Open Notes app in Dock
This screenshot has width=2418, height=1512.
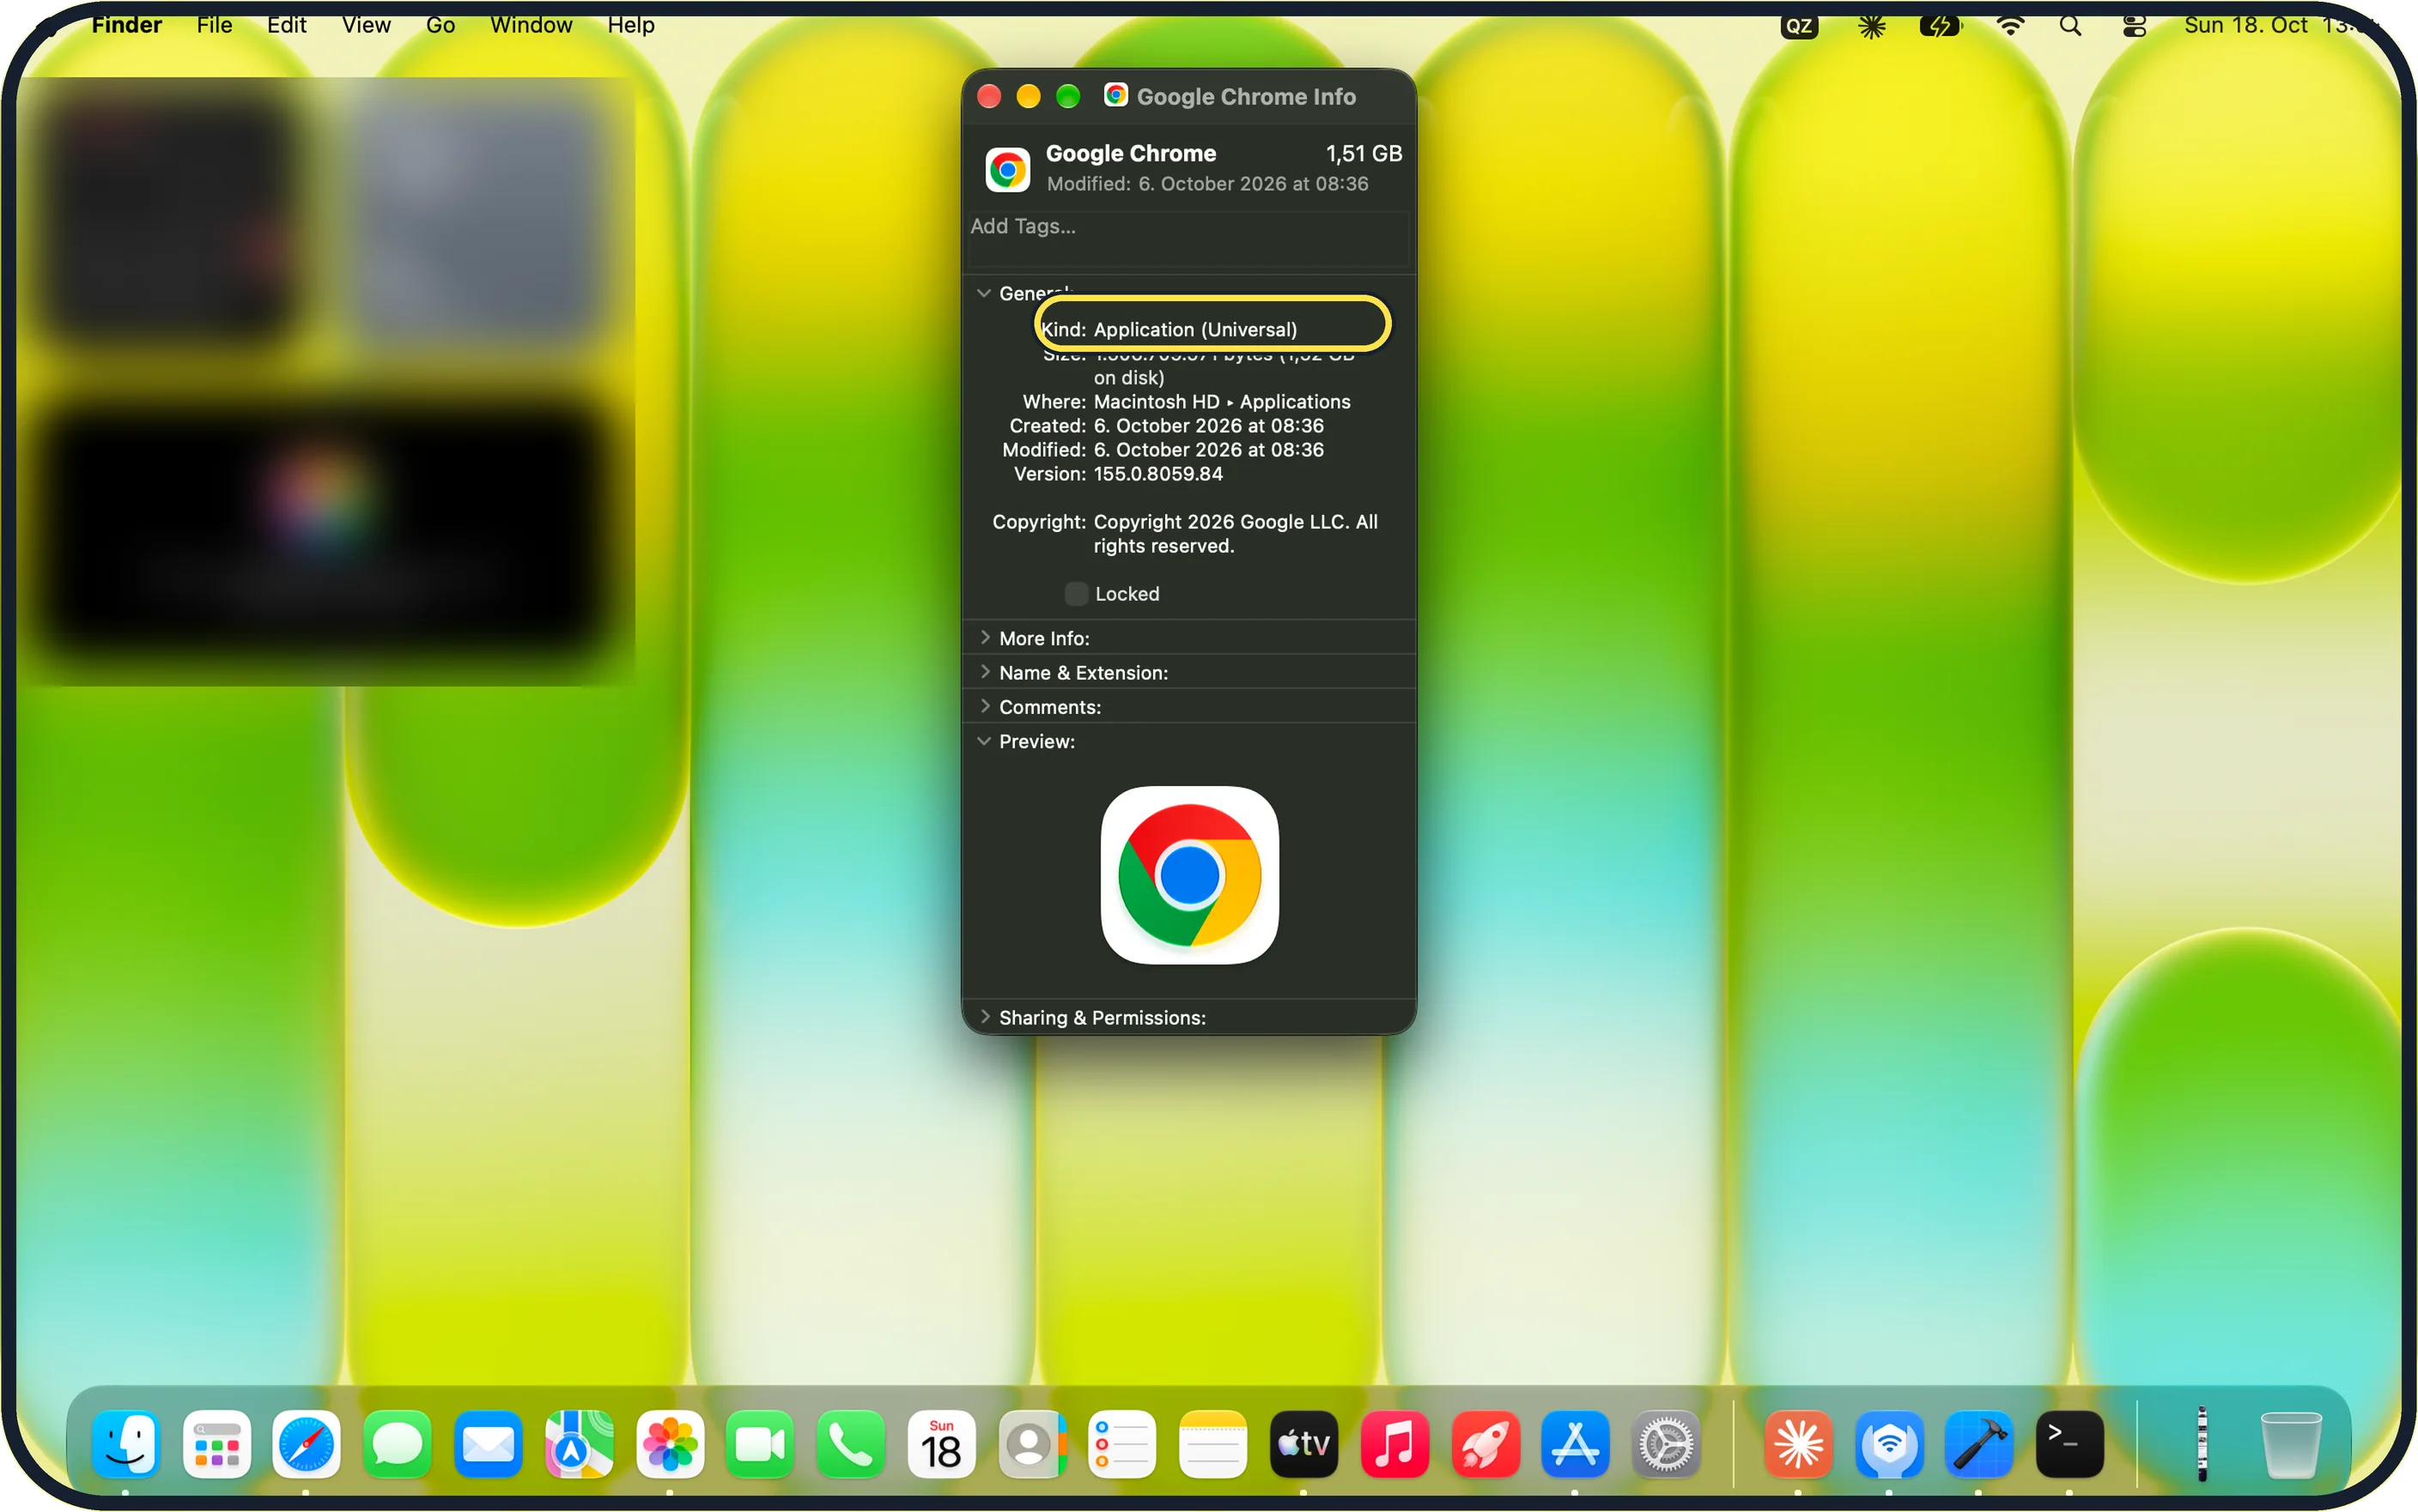(1213, 1444)
